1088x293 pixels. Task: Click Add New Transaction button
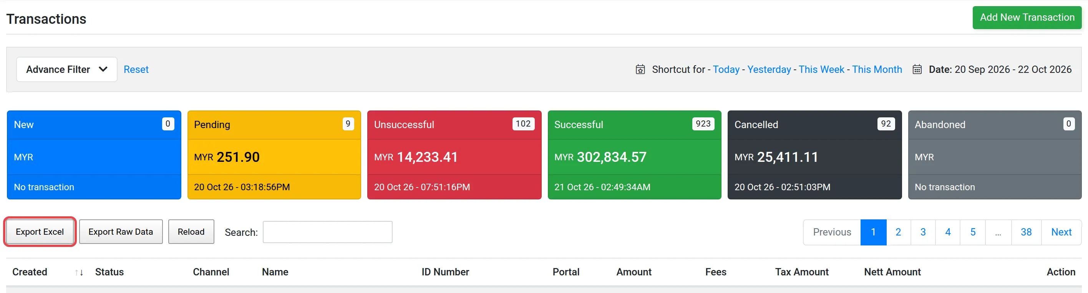coord(1027,18)
